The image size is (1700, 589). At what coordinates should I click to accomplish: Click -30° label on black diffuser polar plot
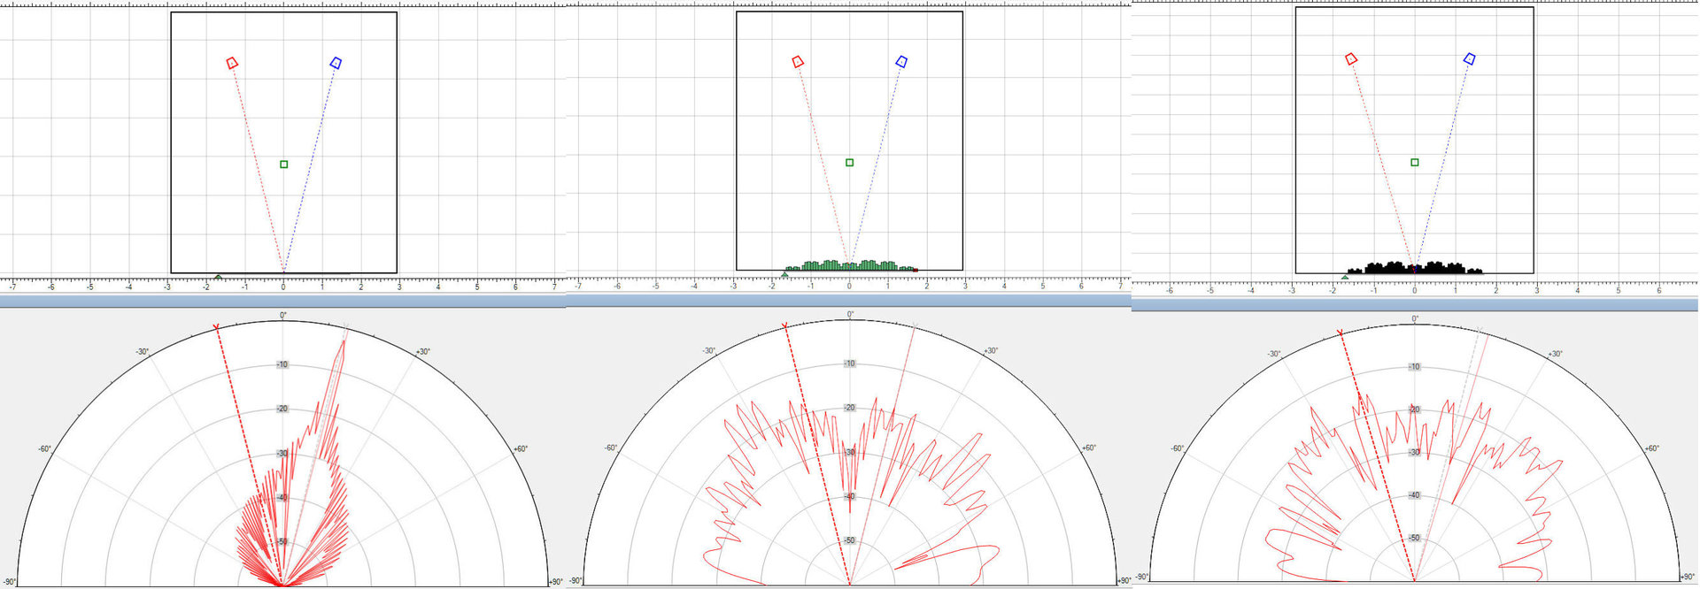click(1274, 354)
